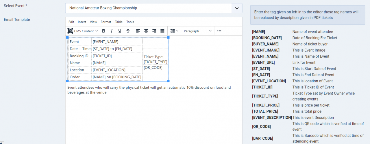Show more toolbar options ellipsis
370x144 pixels.
pos(219,31)
